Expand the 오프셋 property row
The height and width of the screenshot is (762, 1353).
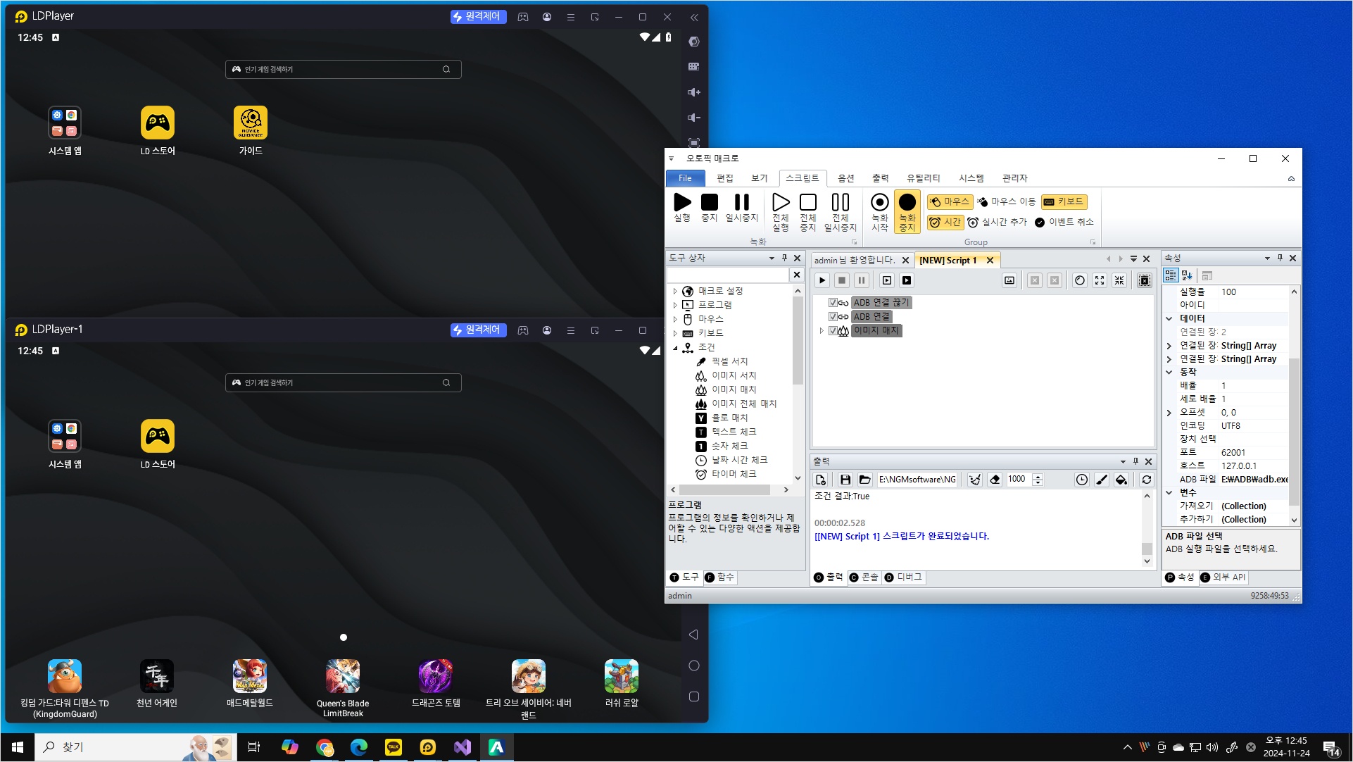pyautogui.click(x=1169, y=413)
